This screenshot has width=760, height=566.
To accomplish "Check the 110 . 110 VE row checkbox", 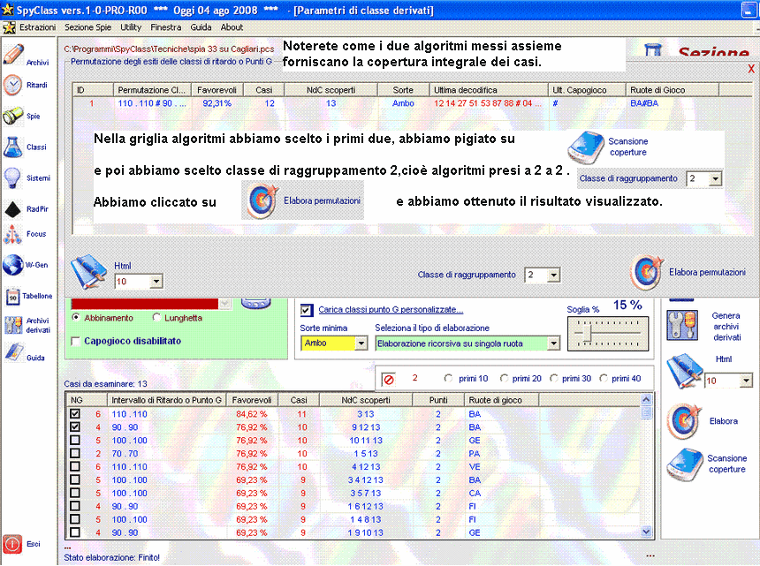I will 75,466.
